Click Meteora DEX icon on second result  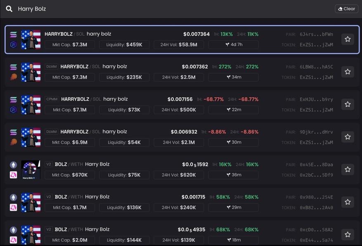coord(14,77)
